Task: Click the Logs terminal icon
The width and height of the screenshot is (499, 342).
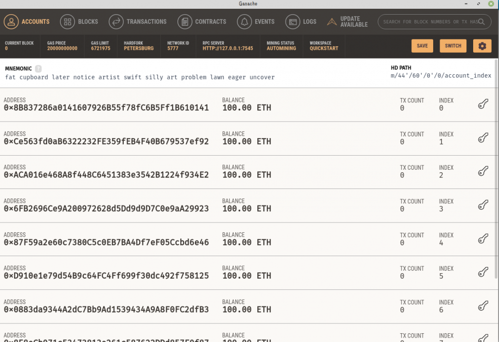Action: (x=293, y=21)
